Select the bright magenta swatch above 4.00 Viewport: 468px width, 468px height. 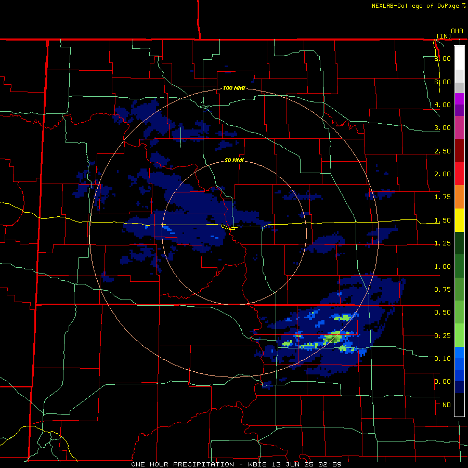[x=459, y=99]
